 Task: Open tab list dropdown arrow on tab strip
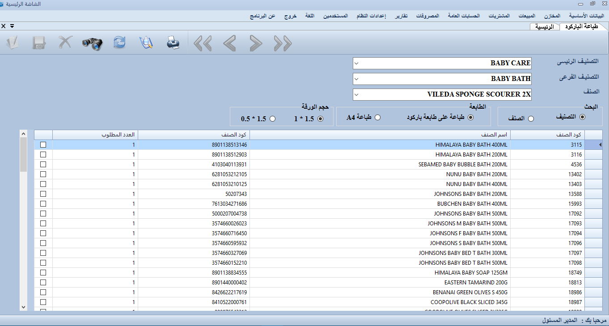click(x=12, y=26)
